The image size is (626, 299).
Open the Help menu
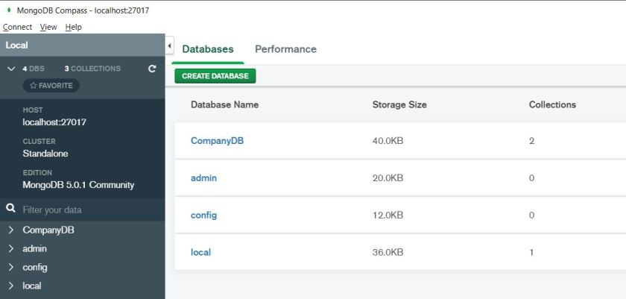point(73,27)
